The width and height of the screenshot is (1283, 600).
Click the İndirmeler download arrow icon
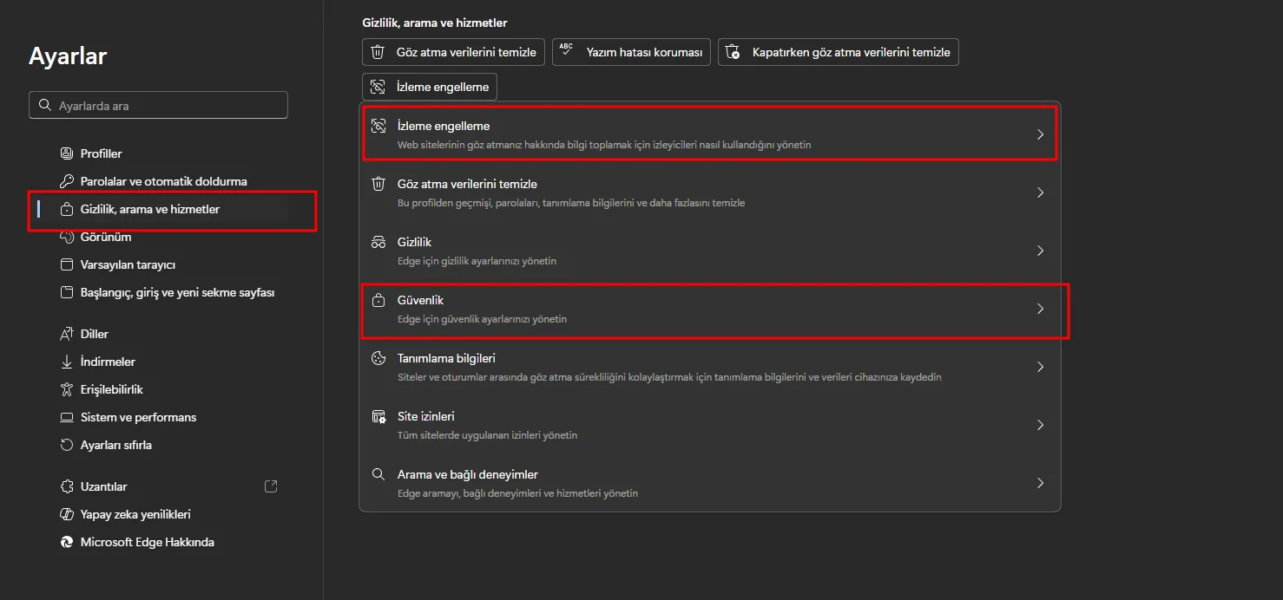point(67,362)
